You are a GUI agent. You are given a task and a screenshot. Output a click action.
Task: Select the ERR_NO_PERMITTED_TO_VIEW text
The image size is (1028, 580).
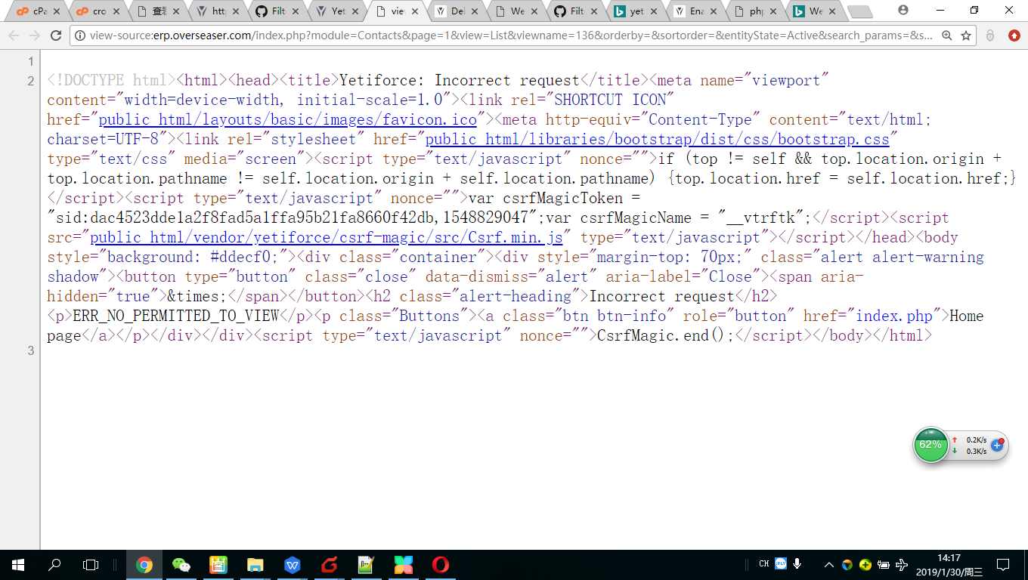click(176, 316)
